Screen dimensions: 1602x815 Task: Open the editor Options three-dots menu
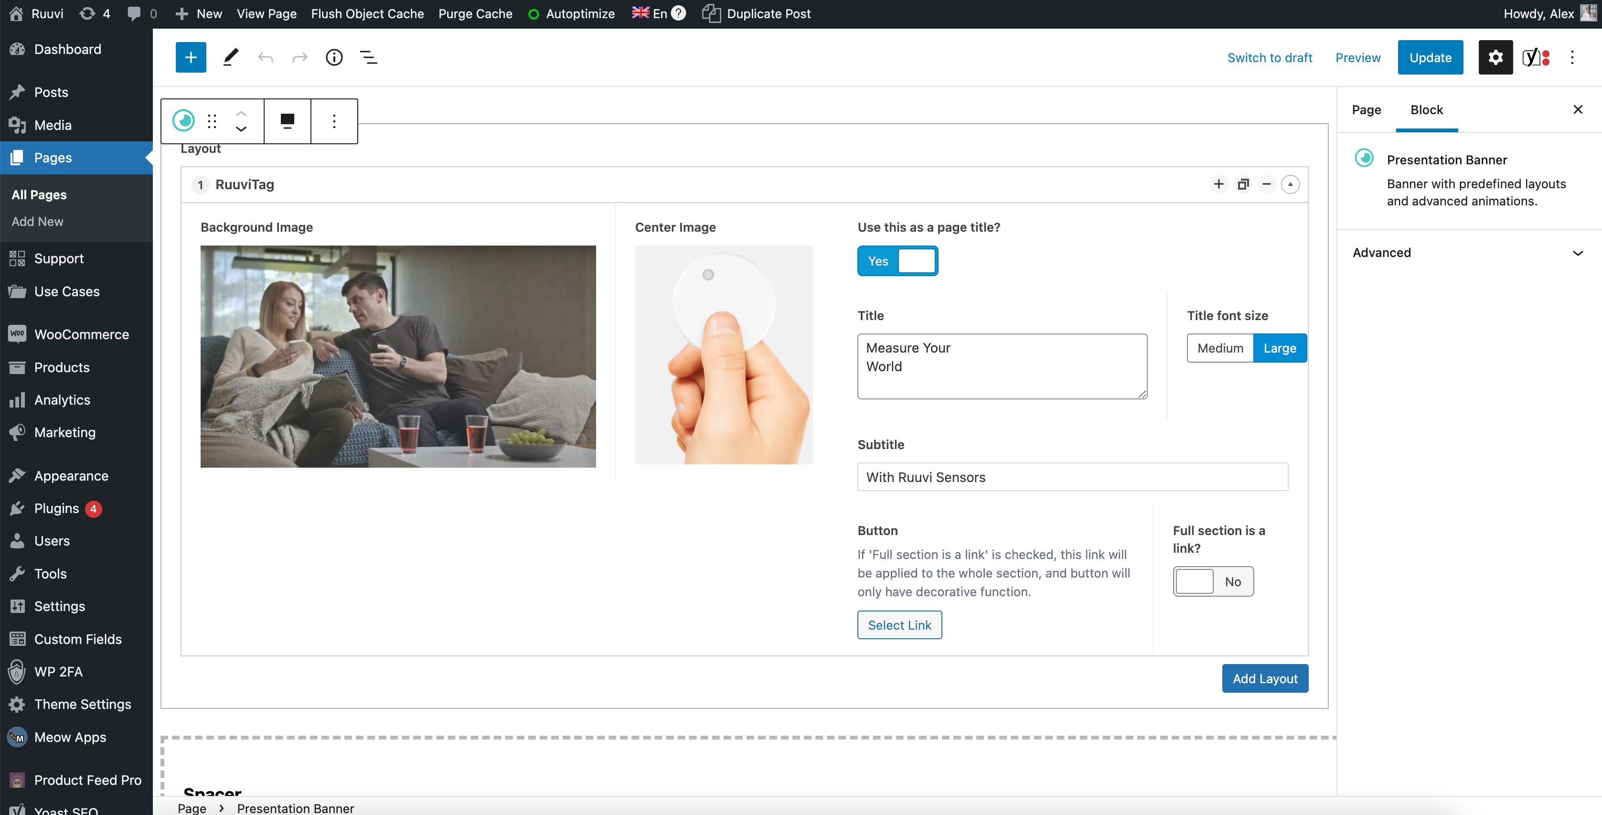pos(1572,57)
